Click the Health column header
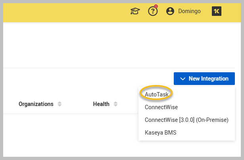This screenshot has width=244, height=160. point(101,104)
